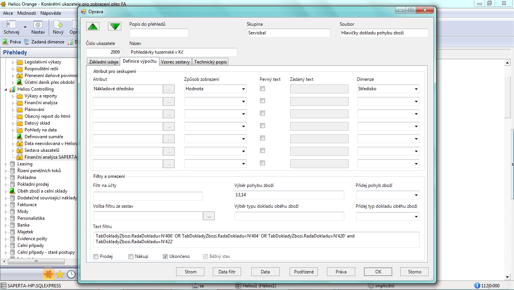Click the Strom button

(190, 271)
